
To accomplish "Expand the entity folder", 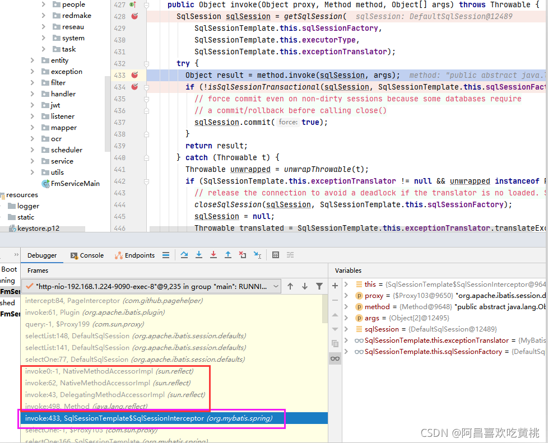I will 32,60.
